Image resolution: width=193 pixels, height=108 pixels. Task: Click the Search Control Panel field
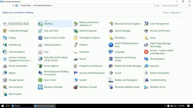pyautogui.click(x=176, y=6)
